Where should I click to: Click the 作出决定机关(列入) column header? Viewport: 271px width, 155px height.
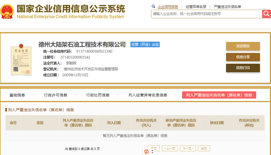pyautogui.click(x=146, y=123)
